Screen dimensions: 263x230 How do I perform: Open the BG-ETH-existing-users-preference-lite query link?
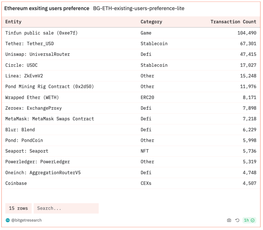pyautogui.click(x=139, y=8)
